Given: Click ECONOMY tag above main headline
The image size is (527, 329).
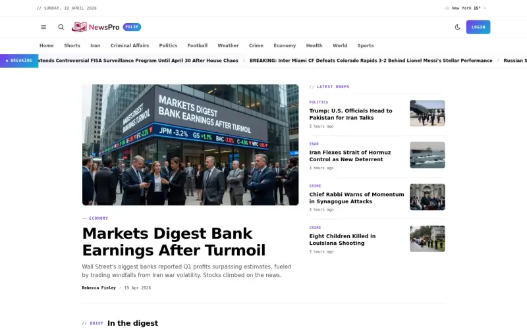Looking at the screenshot, I should [x=98, y=218].
